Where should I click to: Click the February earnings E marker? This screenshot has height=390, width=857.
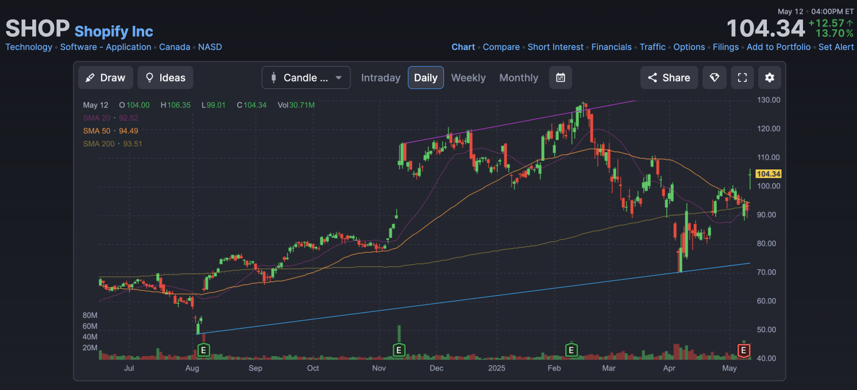(x=571, y=349)
